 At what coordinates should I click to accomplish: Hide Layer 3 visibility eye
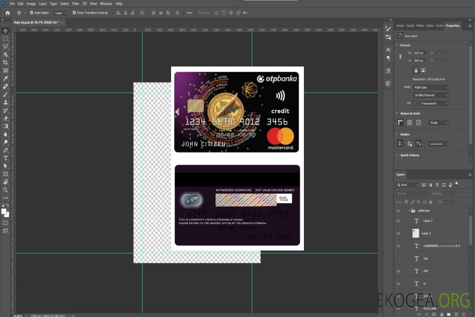(x=398, y=234)
